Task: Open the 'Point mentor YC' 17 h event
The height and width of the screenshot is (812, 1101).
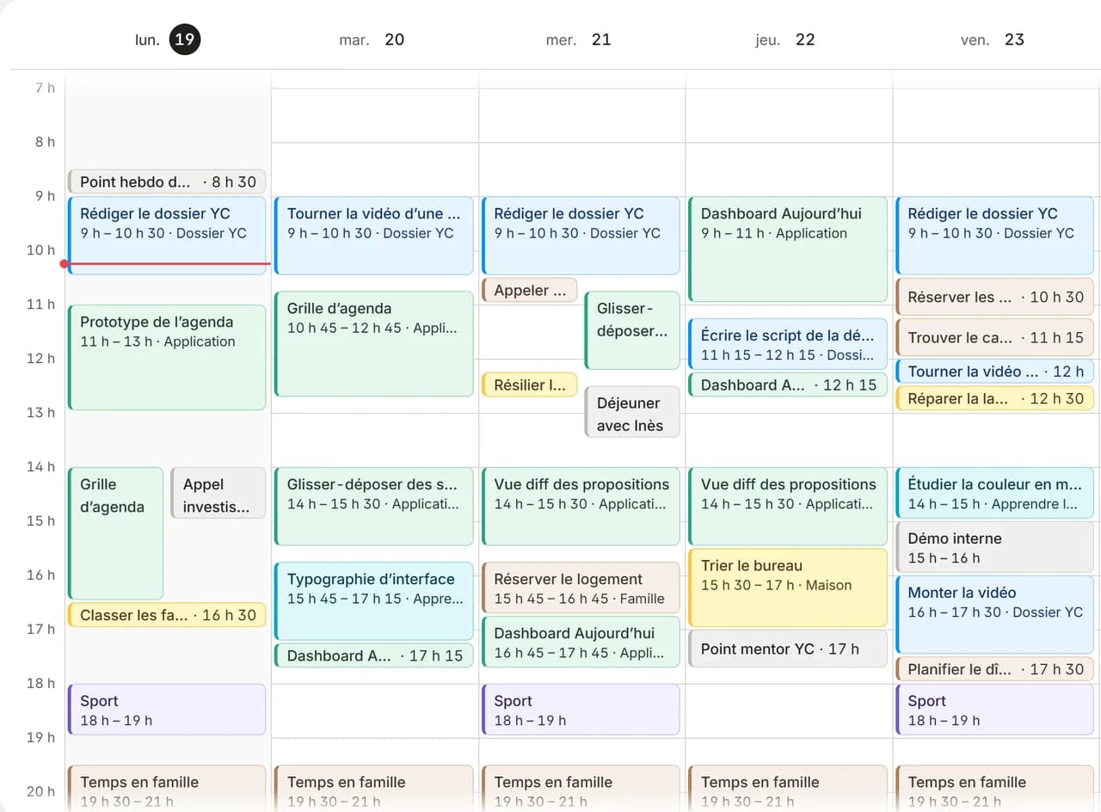Action: pyautogui.click(x=788, y=649)
